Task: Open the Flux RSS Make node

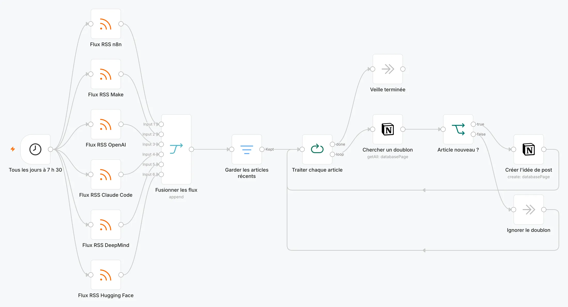Action: [106, 74]
